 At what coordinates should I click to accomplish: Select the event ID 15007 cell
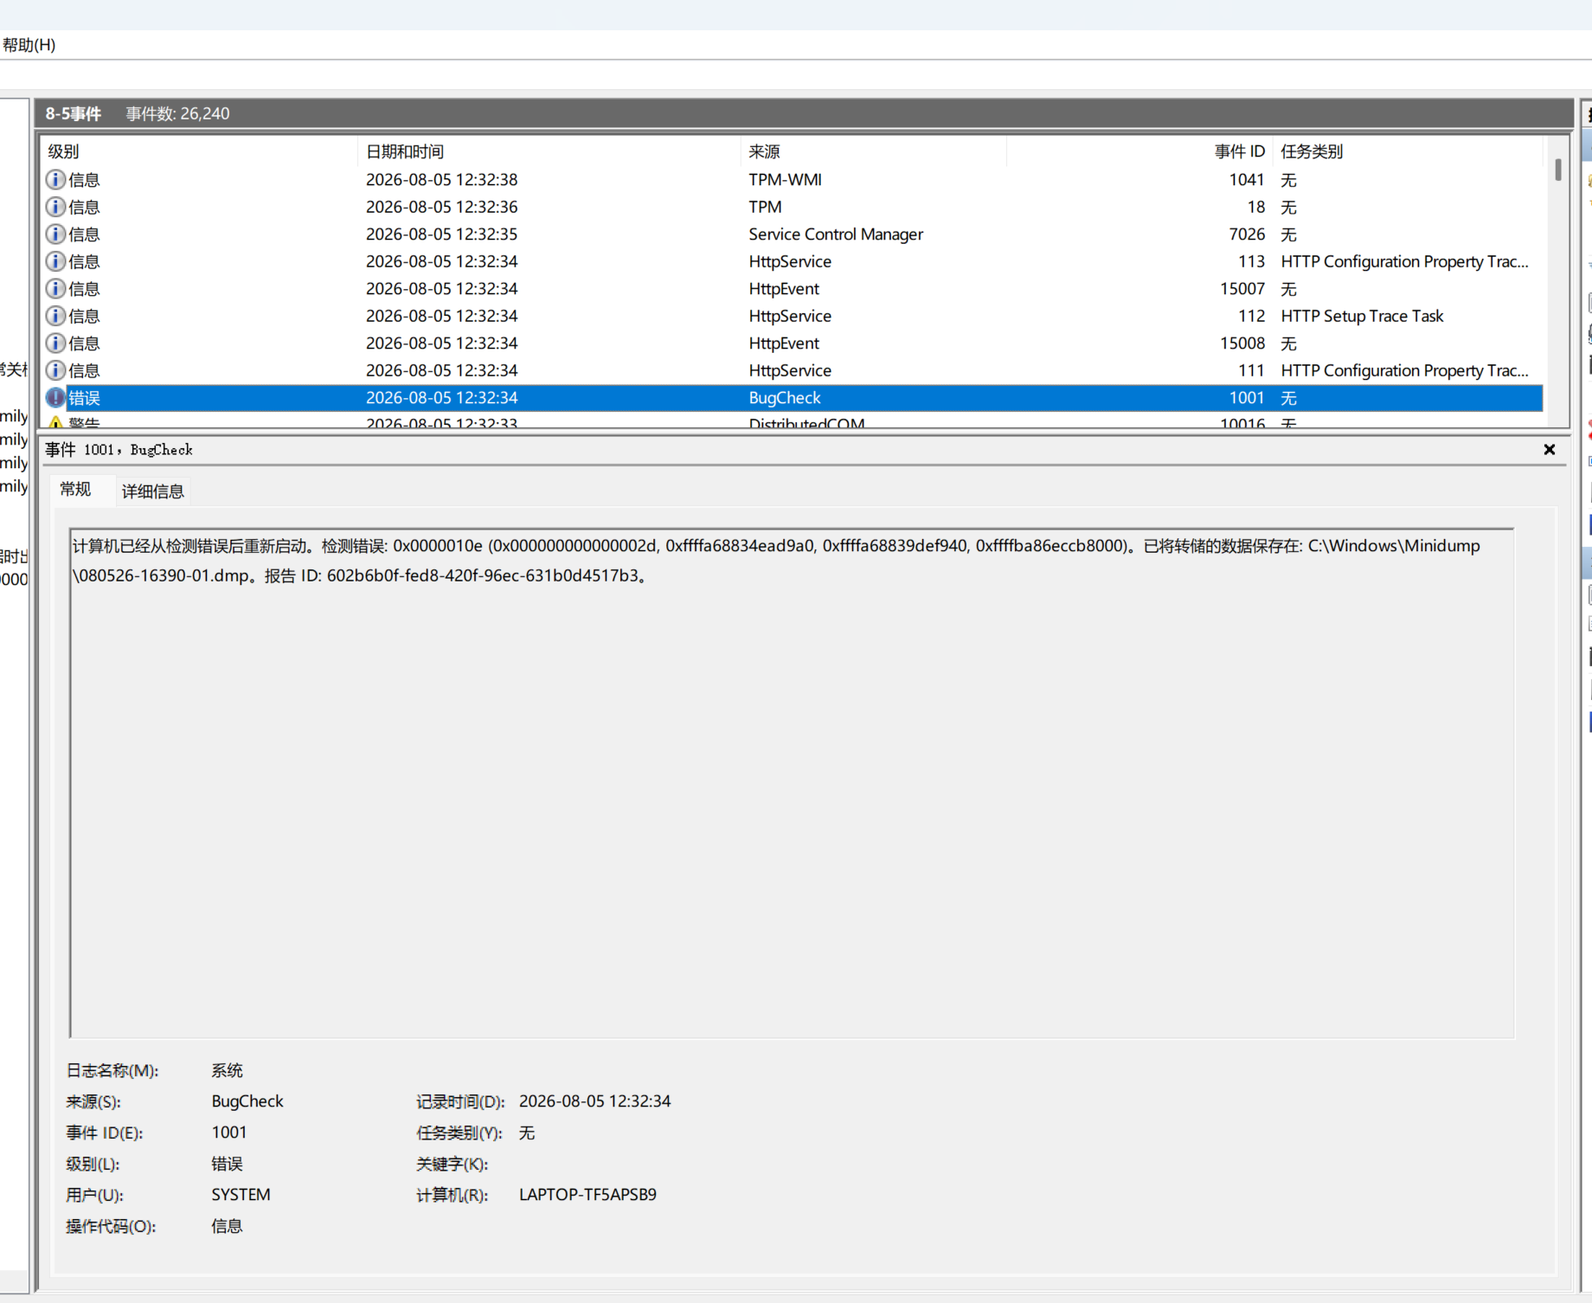click(1242, 288)
